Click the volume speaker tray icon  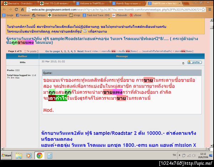pyautogui.click(x=194, y=155)
